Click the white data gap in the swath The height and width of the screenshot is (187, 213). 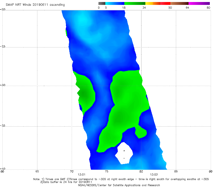point(124,153)
